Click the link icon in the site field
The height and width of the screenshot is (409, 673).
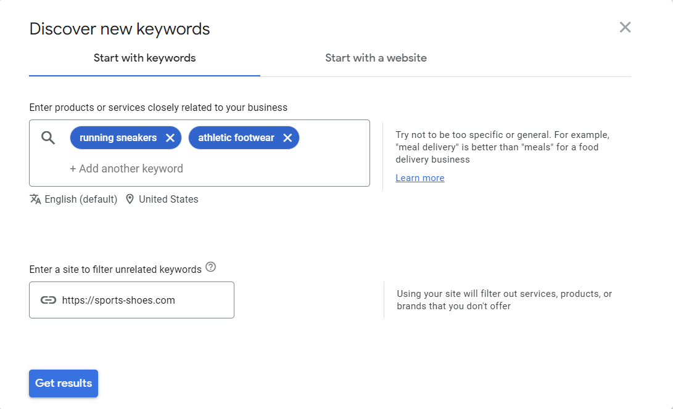[x=49, y=300]
